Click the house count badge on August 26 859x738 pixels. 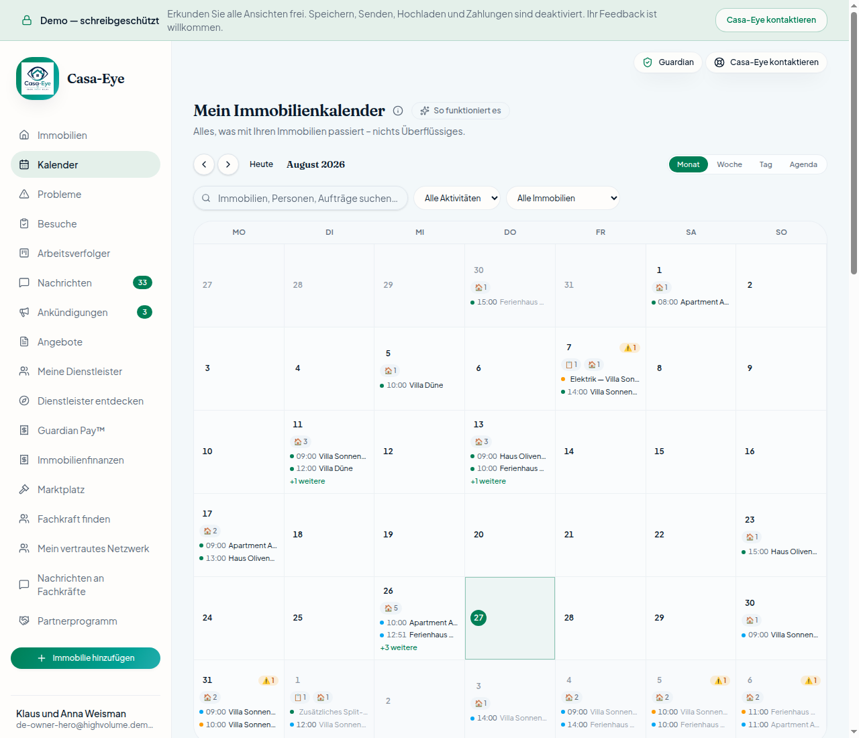391,608
